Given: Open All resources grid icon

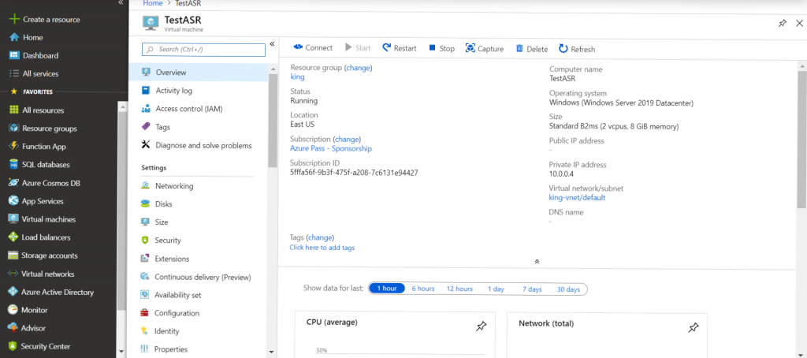Looking at the screenshot, I should [x=13, y=110].
